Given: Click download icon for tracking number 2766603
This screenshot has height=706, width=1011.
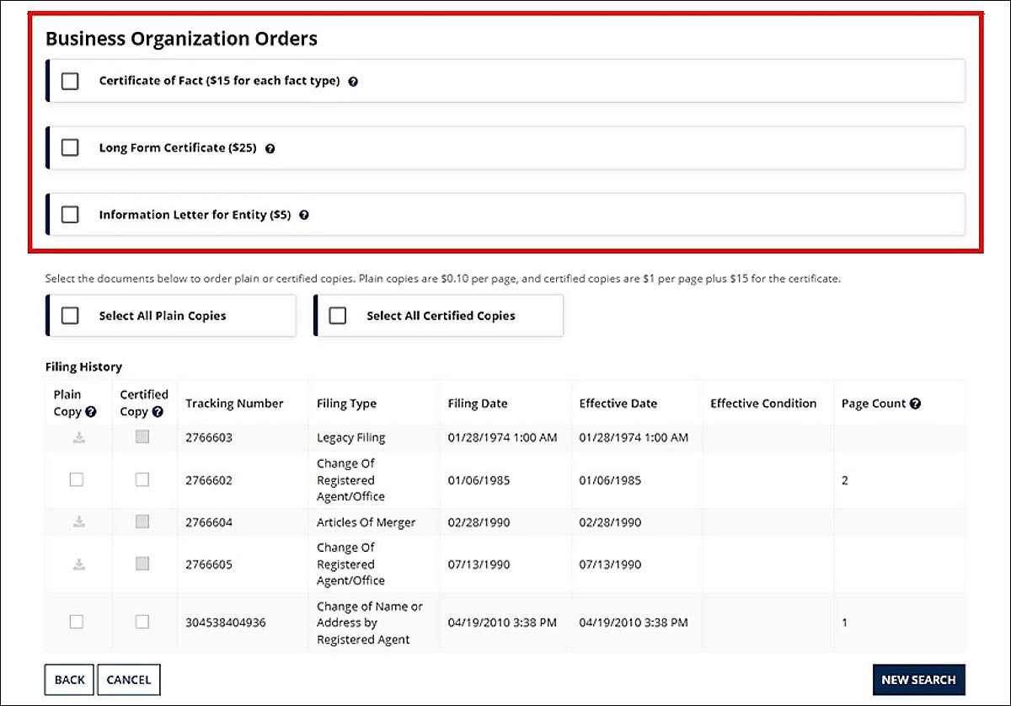Looking at the screenshot, I should [78, 437].
